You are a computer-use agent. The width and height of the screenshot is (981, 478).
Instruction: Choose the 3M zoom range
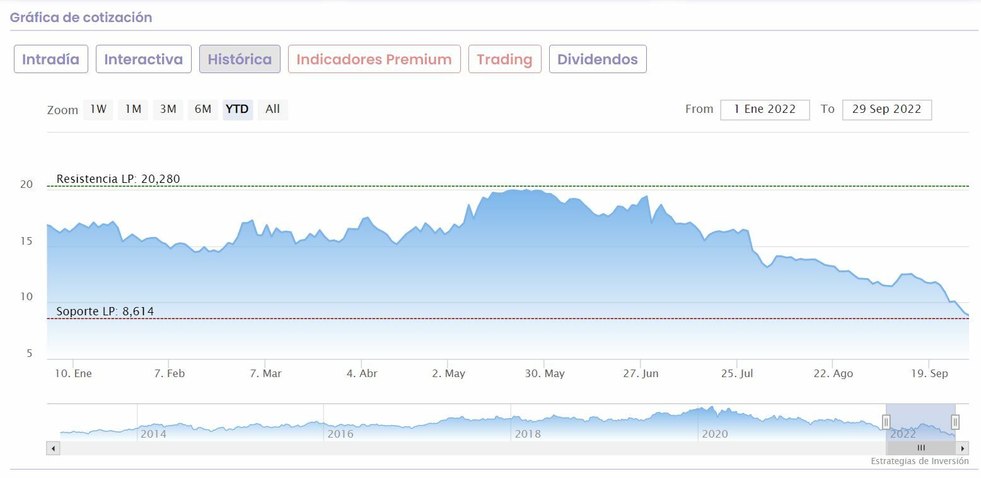tap(168, 109)
